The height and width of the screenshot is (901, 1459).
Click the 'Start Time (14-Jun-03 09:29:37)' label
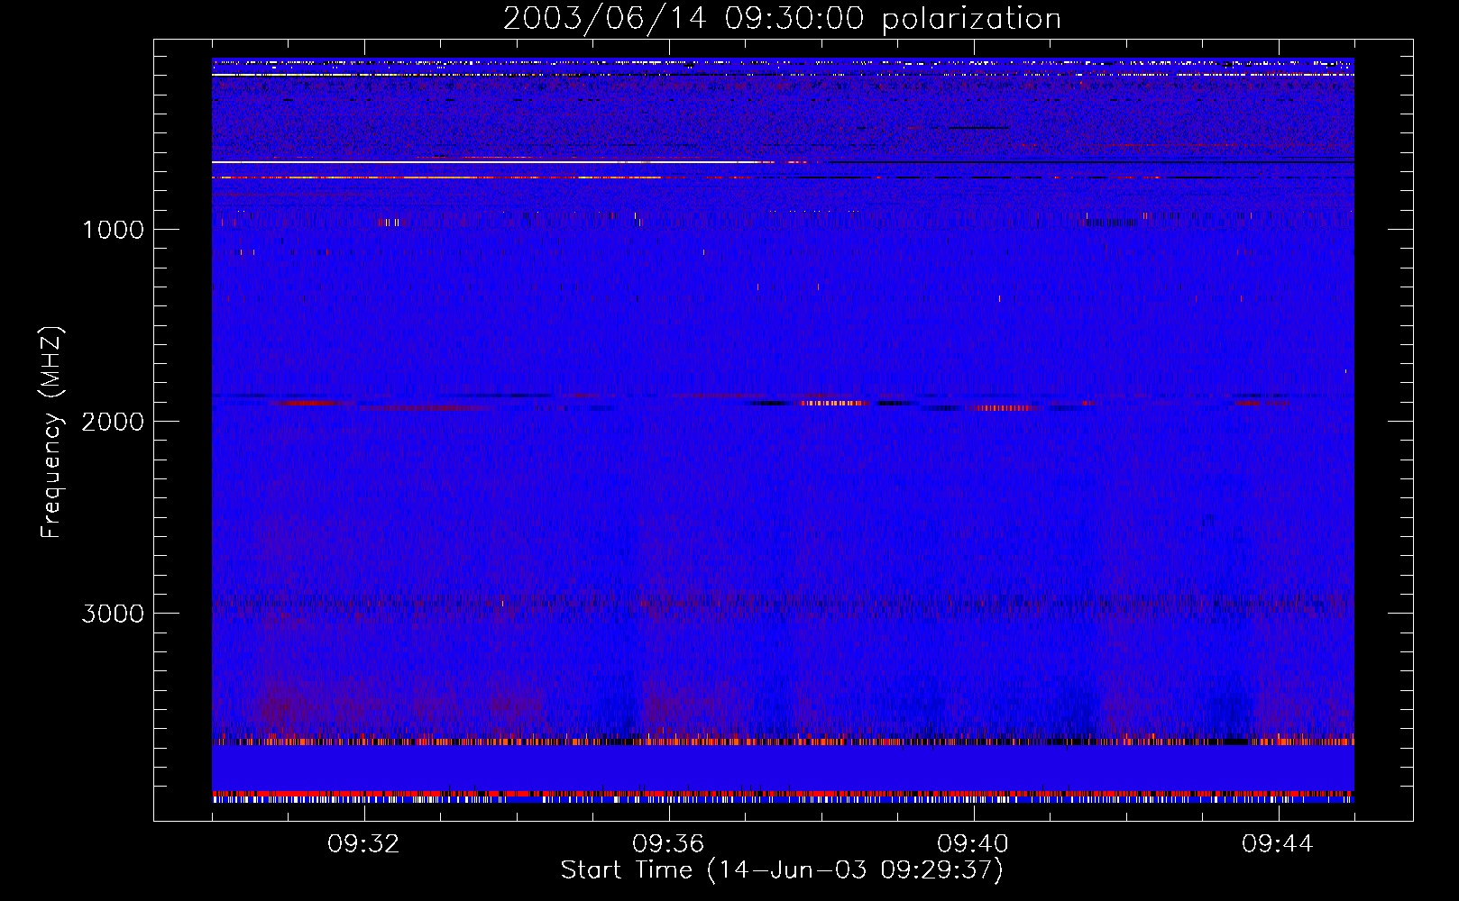[782, 870]
